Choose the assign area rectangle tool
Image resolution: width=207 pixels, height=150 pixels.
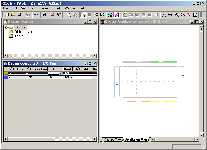(89, 15)
